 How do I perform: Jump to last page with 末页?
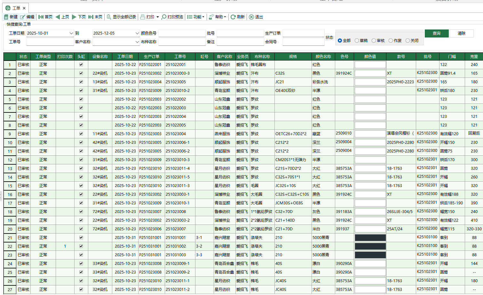(95, 17)
